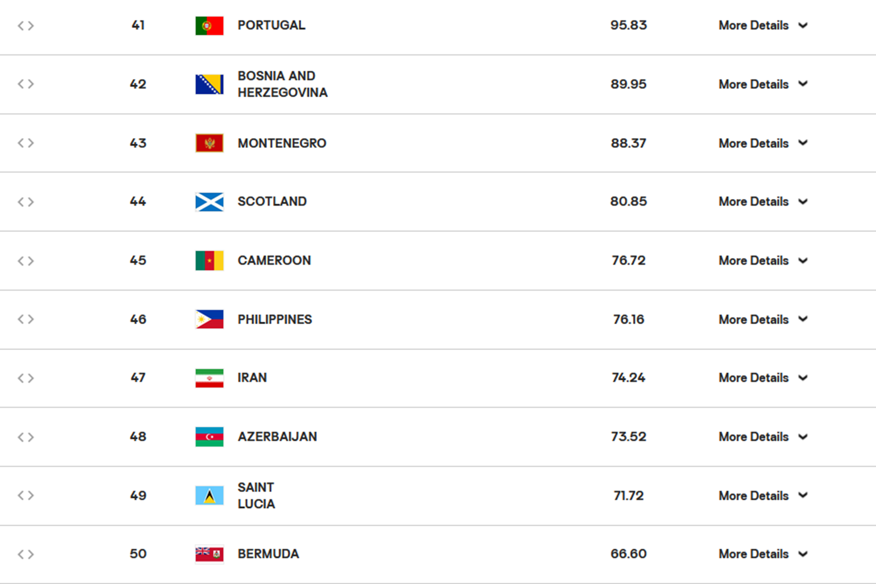Click the Iran flag icon
This screenshot has height=584, width=876.
(209, 378)
